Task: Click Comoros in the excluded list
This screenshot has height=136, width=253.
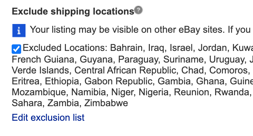Action: [x=228, y=70]
